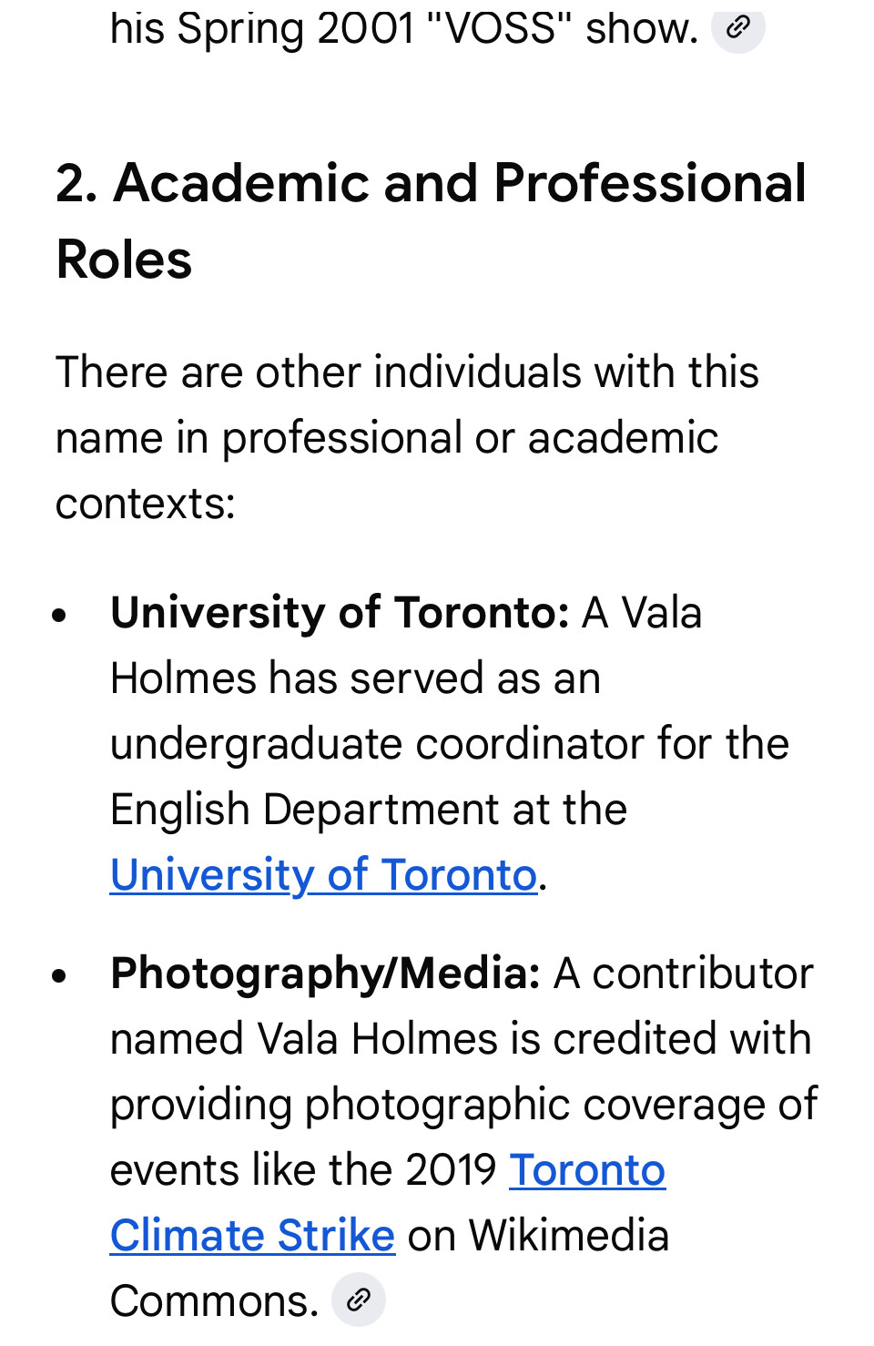Click the bold "Photography/Media:" label
The height and width of the screenshot is (1346, 874).
325,973
